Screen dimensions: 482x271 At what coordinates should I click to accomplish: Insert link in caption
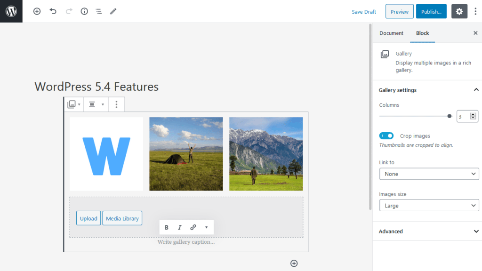point(193,227)
